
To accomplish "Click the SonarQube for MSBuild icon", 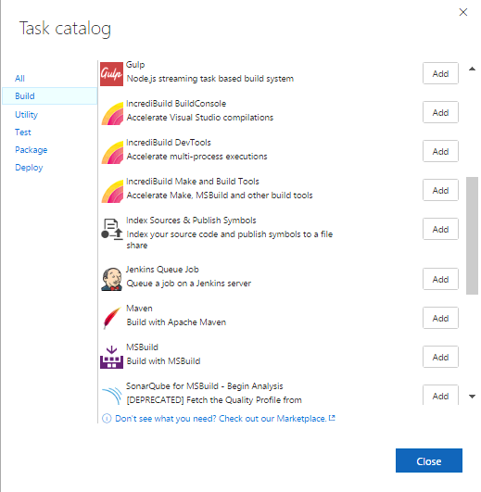I will (x=112, y=396).
